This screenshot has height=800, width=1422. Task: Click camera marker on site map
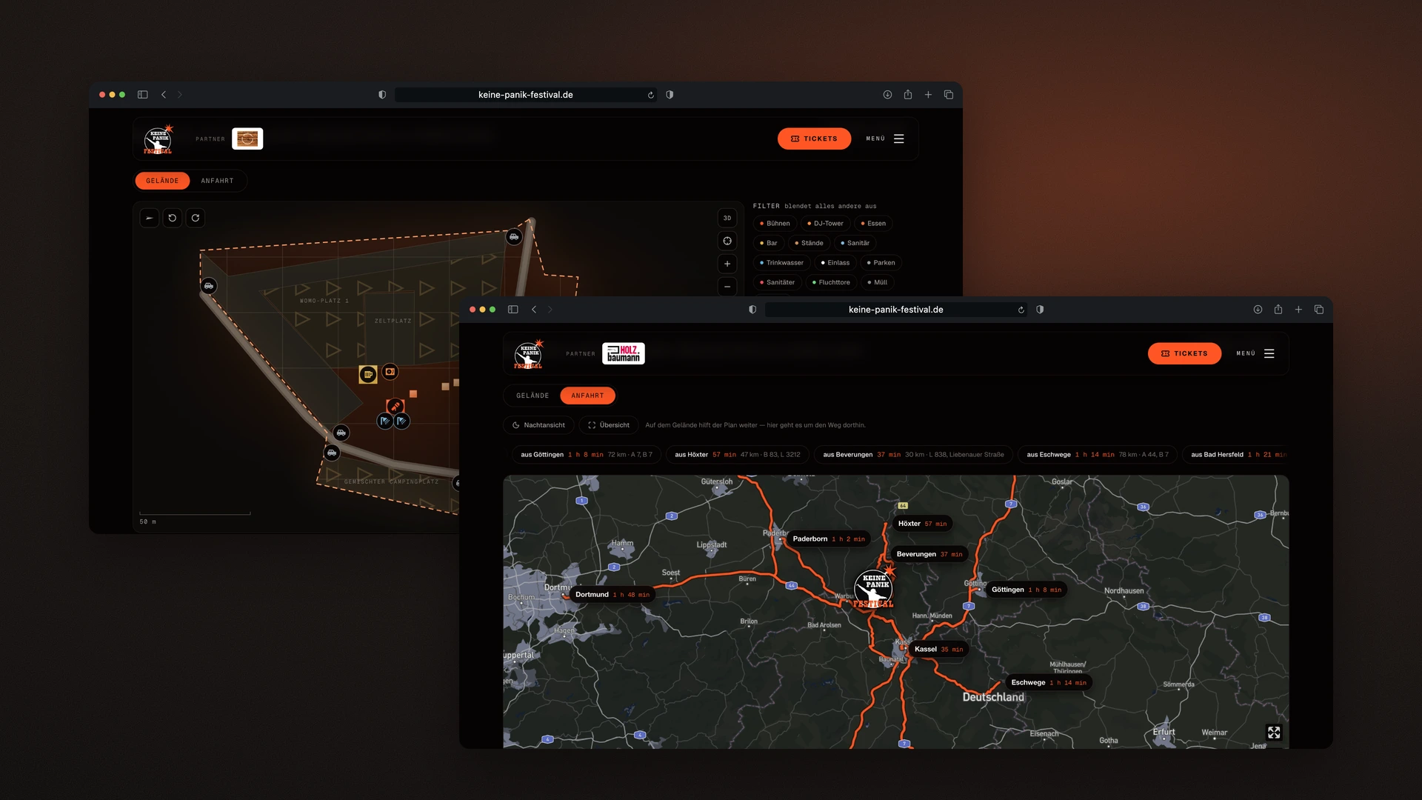point(390,372)
